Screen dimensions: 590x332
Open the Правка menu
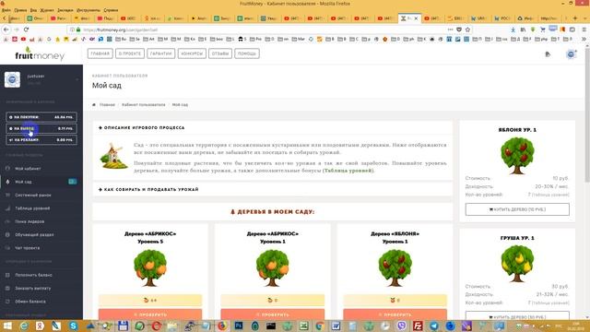click(20, 10)
